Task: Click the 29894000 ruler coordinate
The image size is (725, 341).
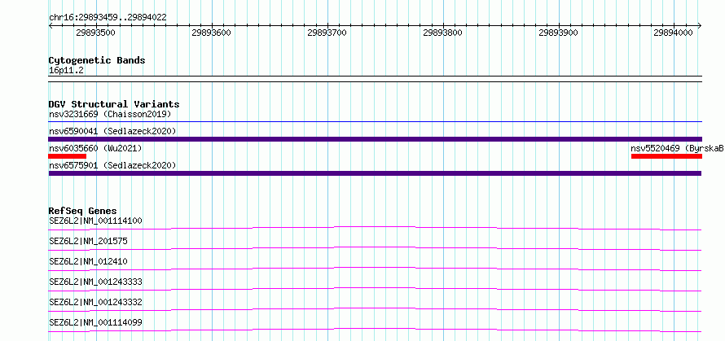Action: [673, 33]
